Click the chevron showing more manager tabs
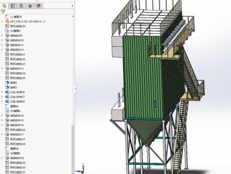The image size is (231, 174). pyautogui.click(x=72, y=6)
